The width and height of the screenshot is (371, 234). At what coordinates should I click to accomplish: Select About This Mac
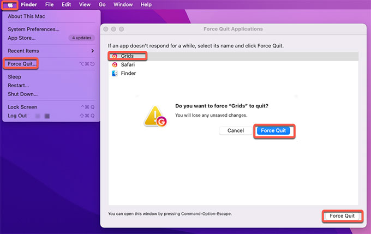(27, 16)
